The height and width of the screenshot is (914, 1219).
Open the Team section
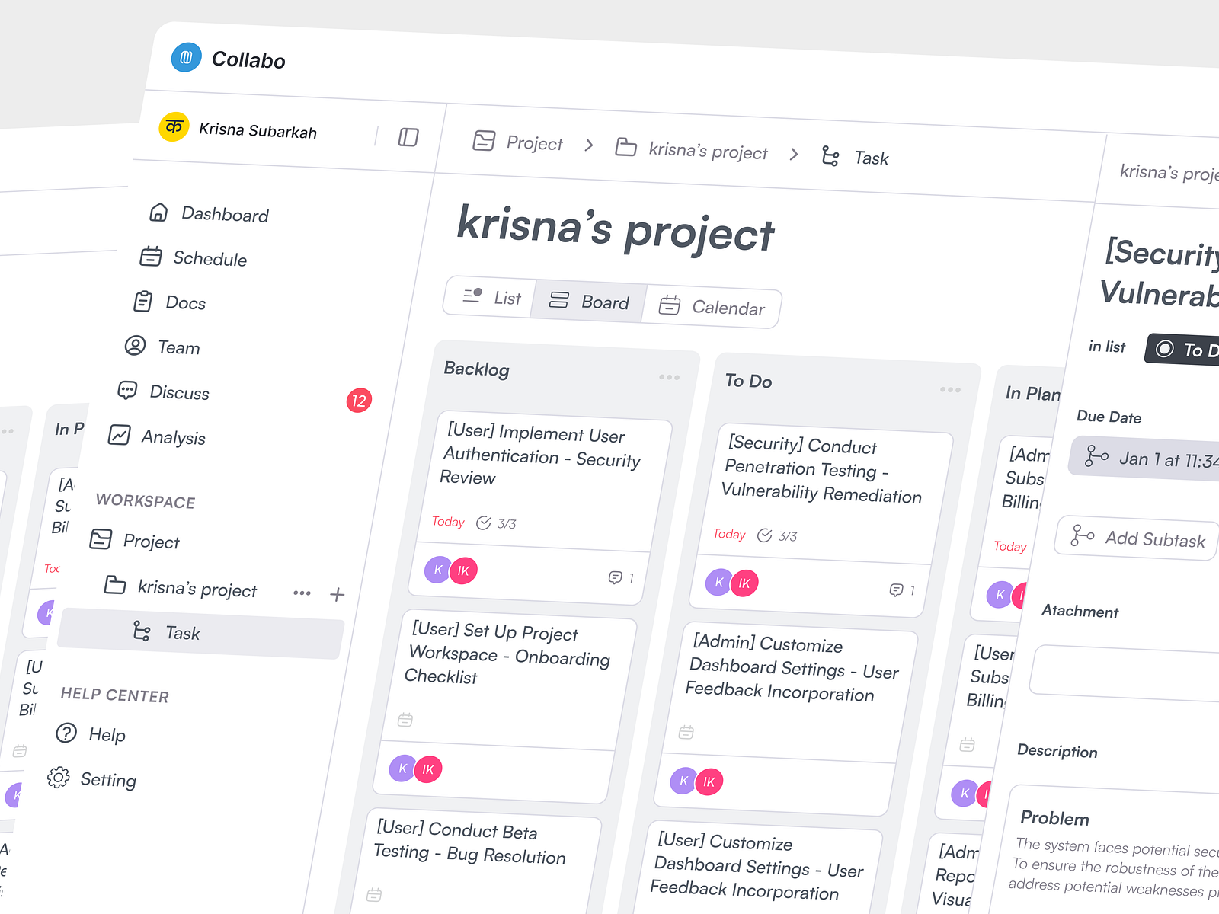click(x=180, y=347)
